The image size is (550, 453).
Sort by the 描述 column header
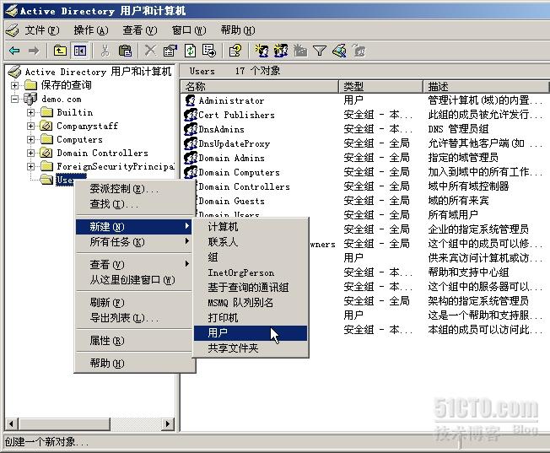pyautogui.click(x=486, y=86)
